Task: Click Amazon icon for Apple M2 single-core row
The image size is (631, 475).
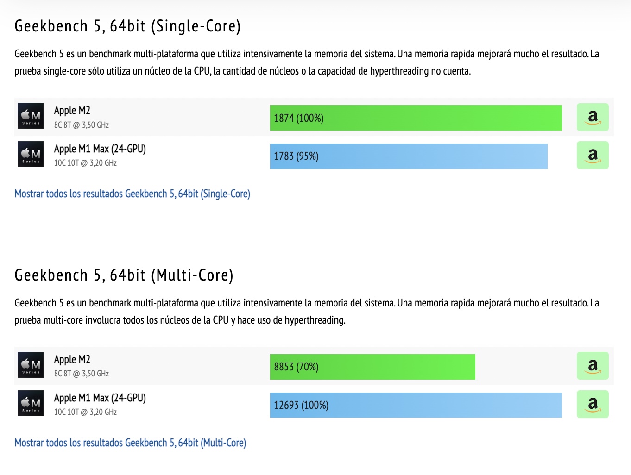Action: [x=593, y=117]
